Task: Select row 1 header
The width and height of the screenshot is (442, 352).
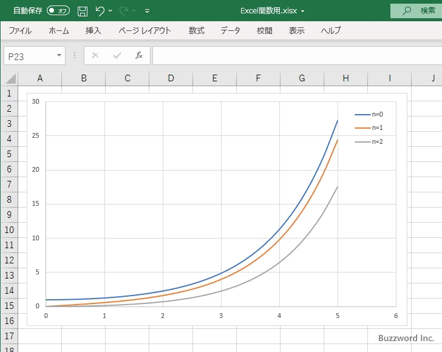Action: click(x=9, y=93)
